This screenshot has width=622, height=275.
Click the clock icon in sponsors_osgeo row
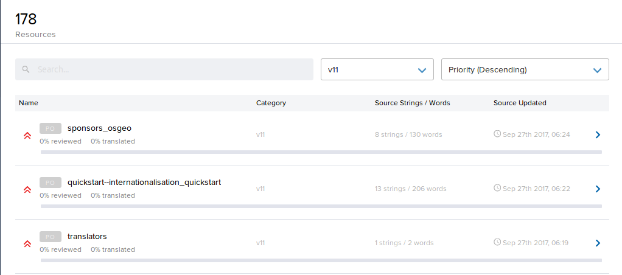click(497, 134)
